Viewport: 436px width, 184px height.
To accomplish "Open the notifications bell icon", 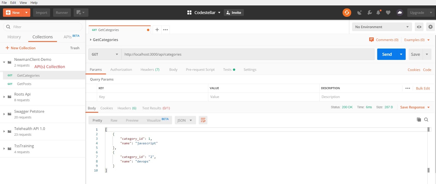I will 378,12.
